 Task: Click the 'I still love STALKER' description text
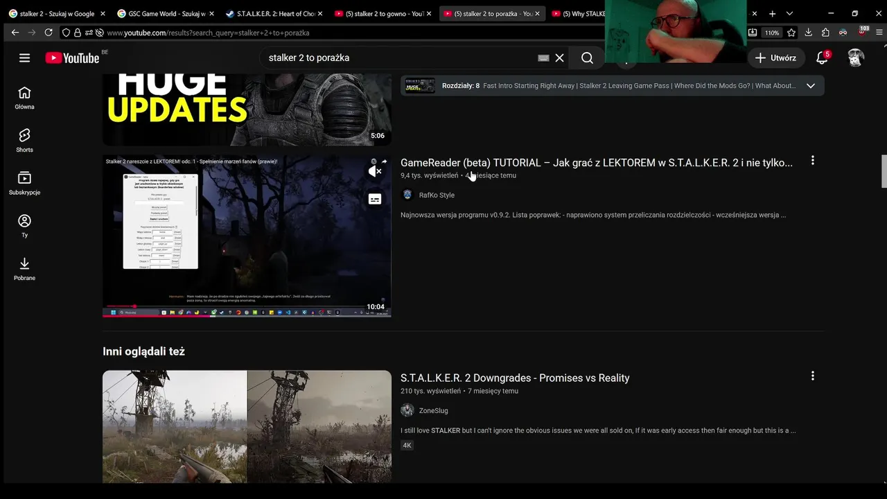[x=598, y=430]
